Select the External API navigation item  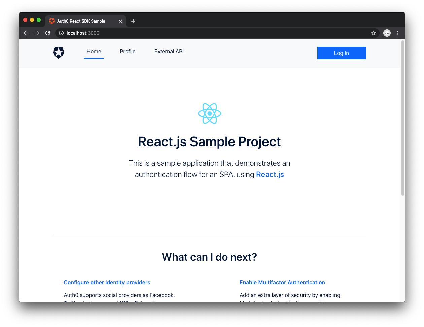pyautogui.click(x=169, y=51)
